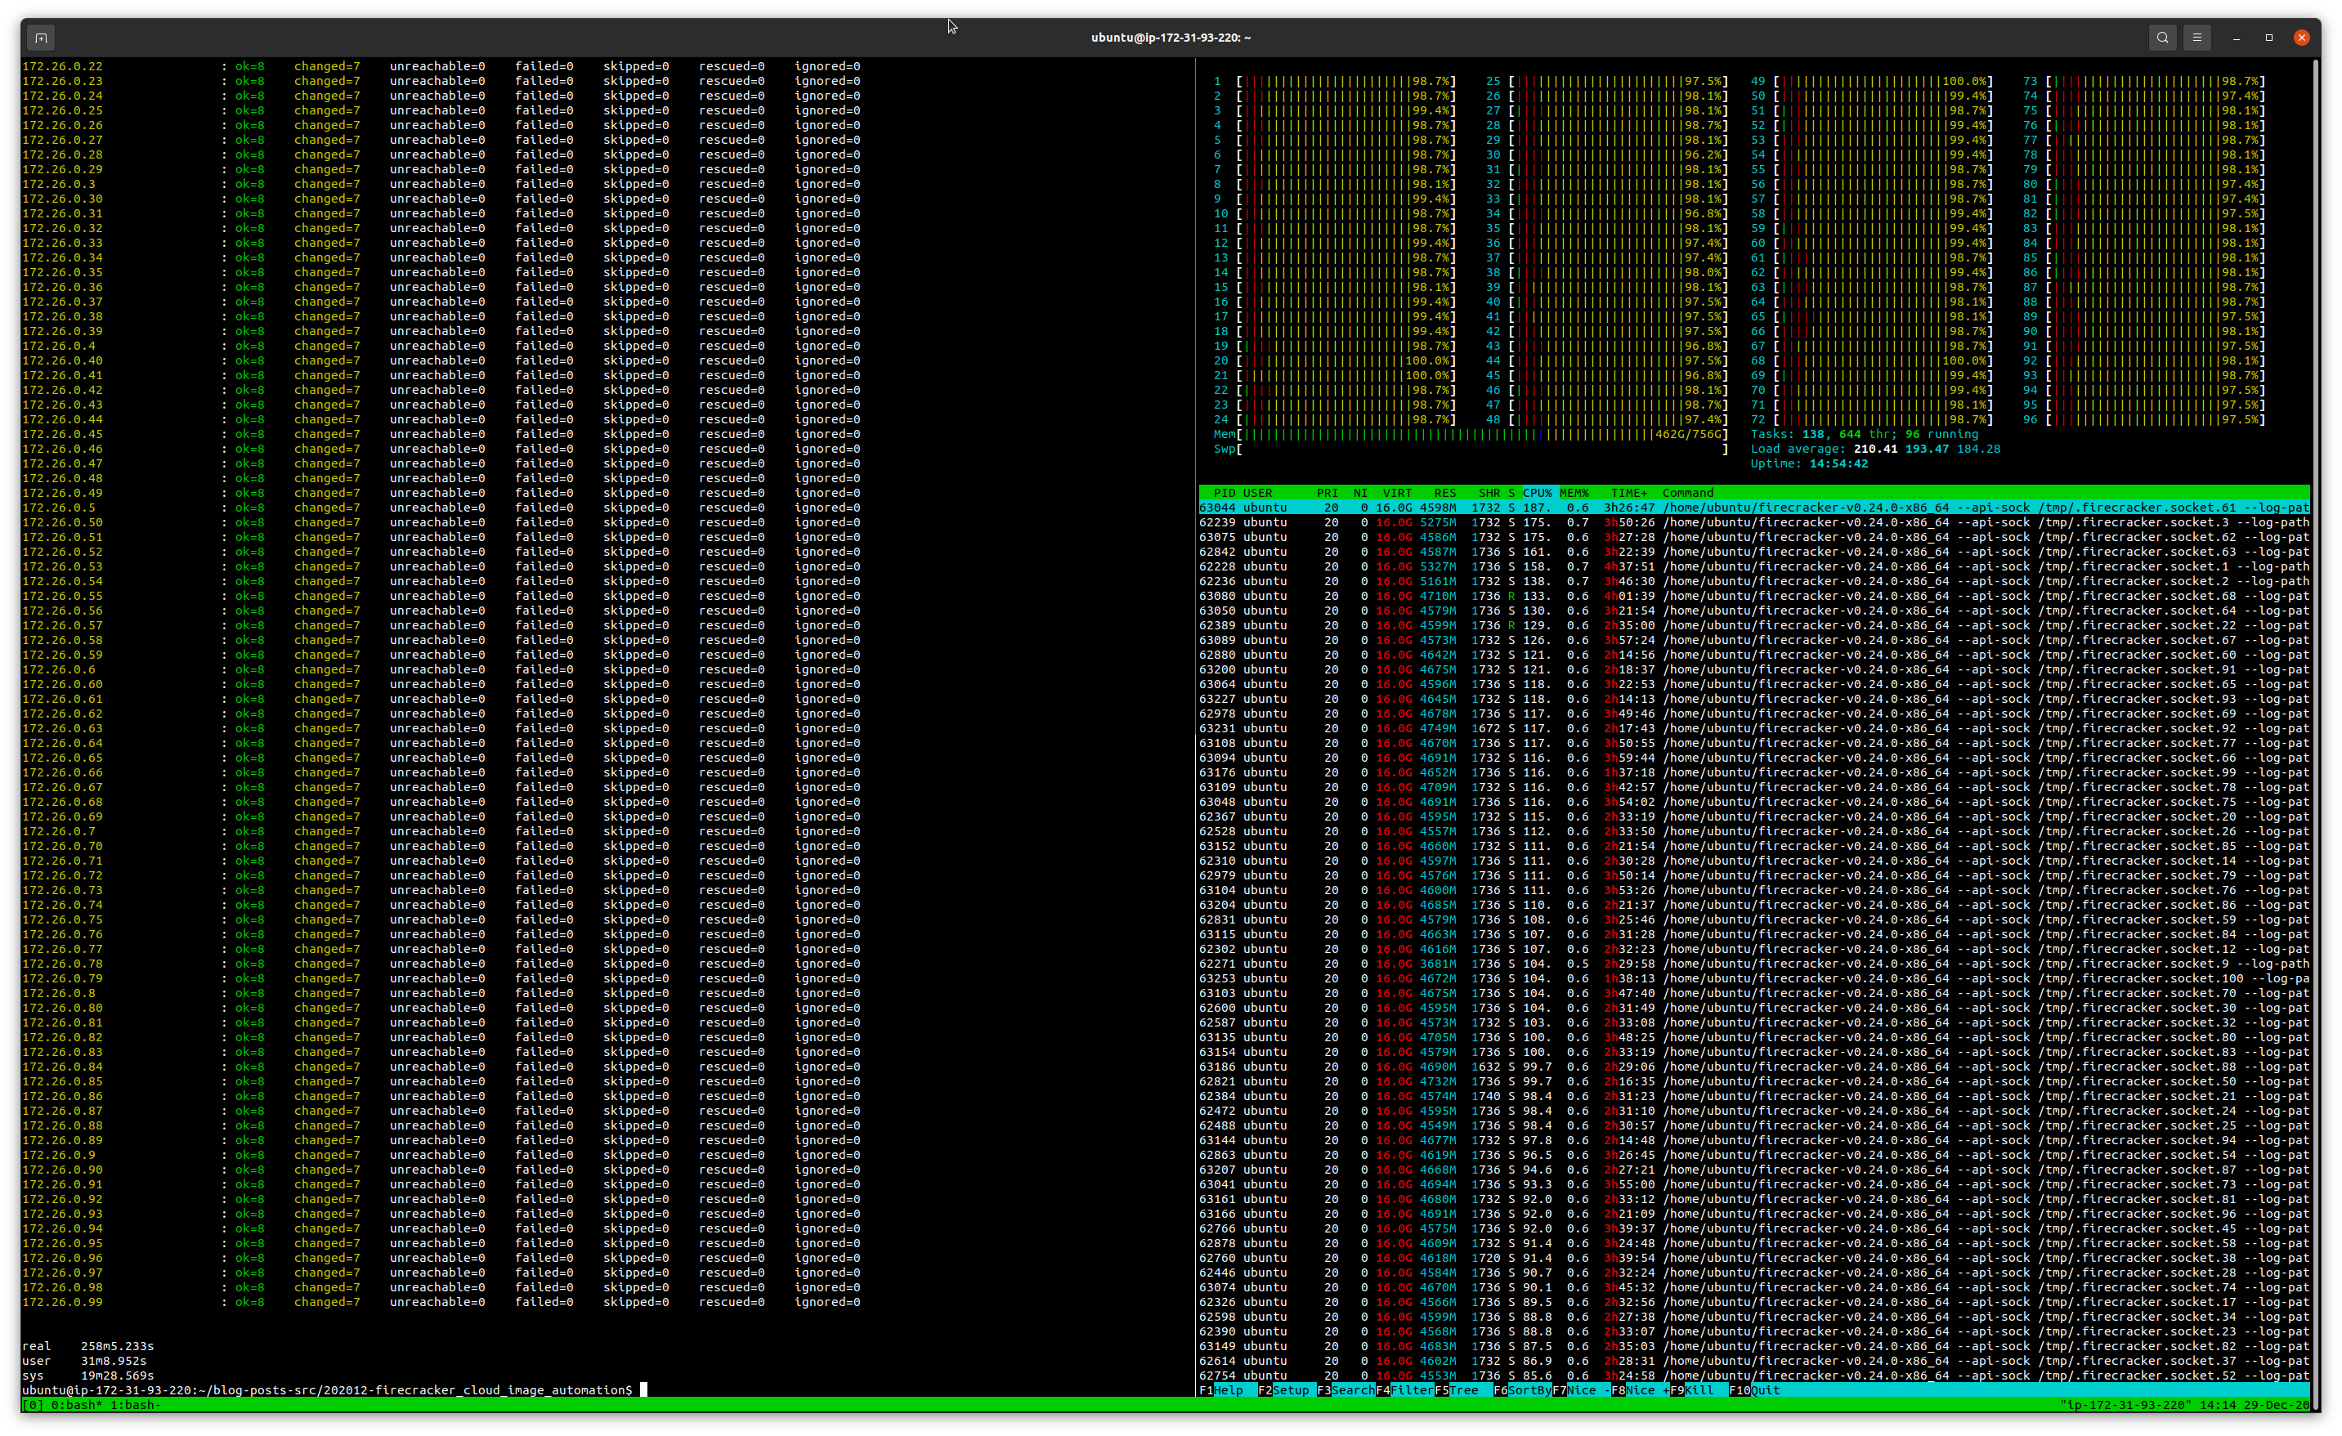Viewport: 2342px width, 1436px height.
Task: Close the terminal window
Action: click(2301, 38)
